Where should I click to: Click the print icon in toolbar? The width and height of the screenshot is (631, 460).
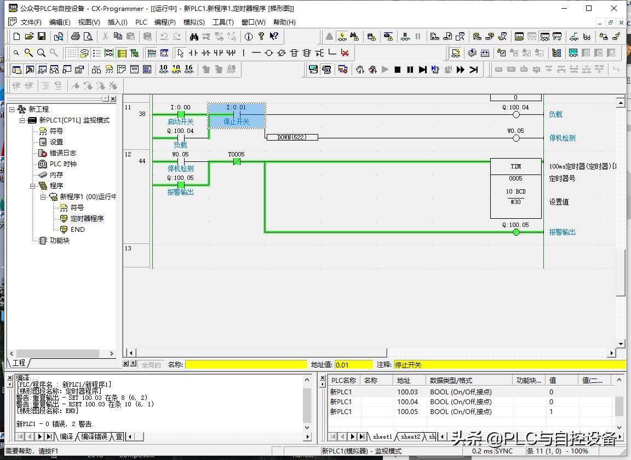pos(75,37)
